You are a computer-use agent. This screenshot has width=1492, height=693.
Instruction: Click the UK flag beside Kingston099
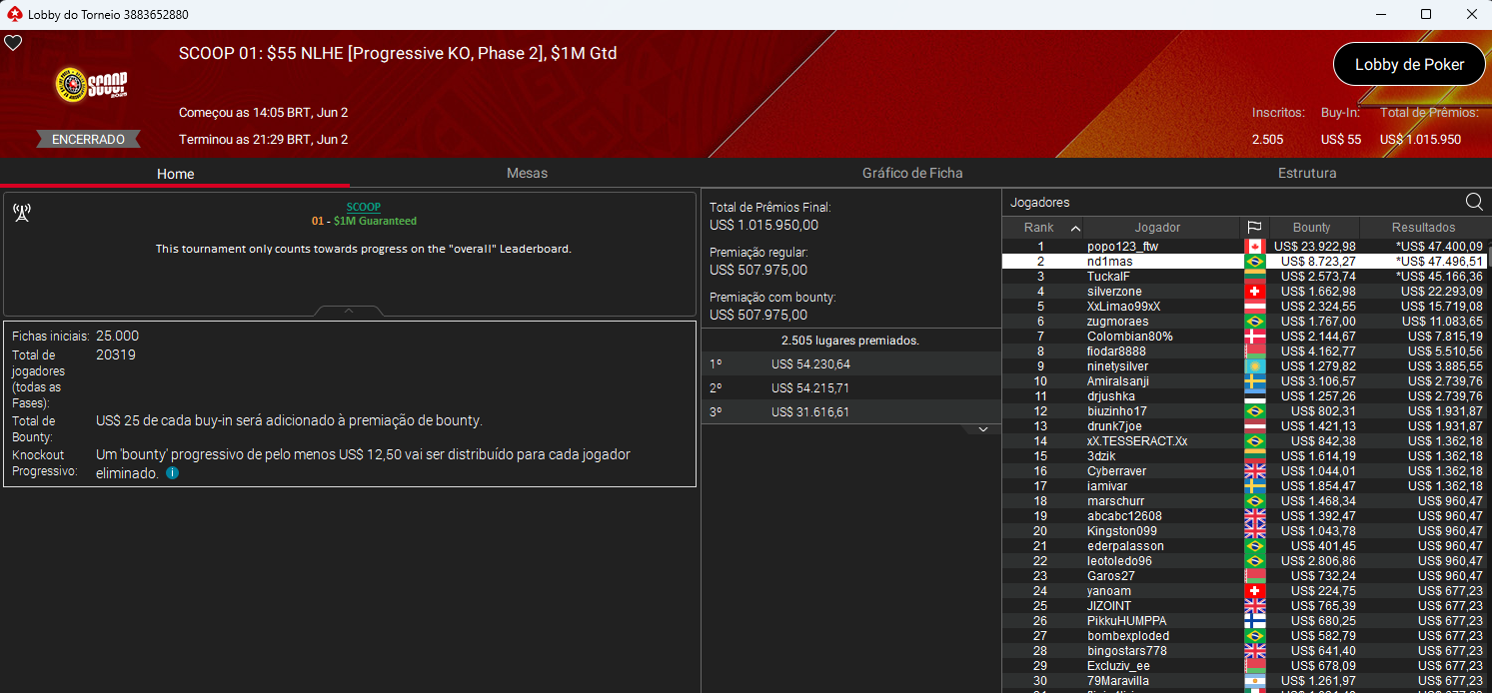pos(1254,531)
